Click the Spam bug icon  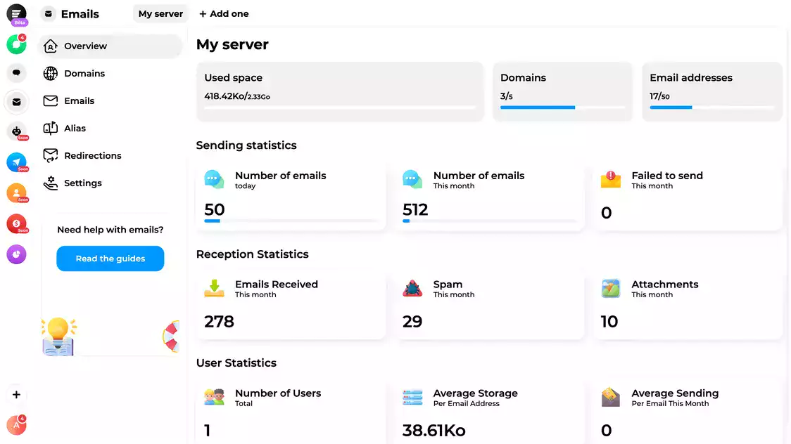click(412, 289)
